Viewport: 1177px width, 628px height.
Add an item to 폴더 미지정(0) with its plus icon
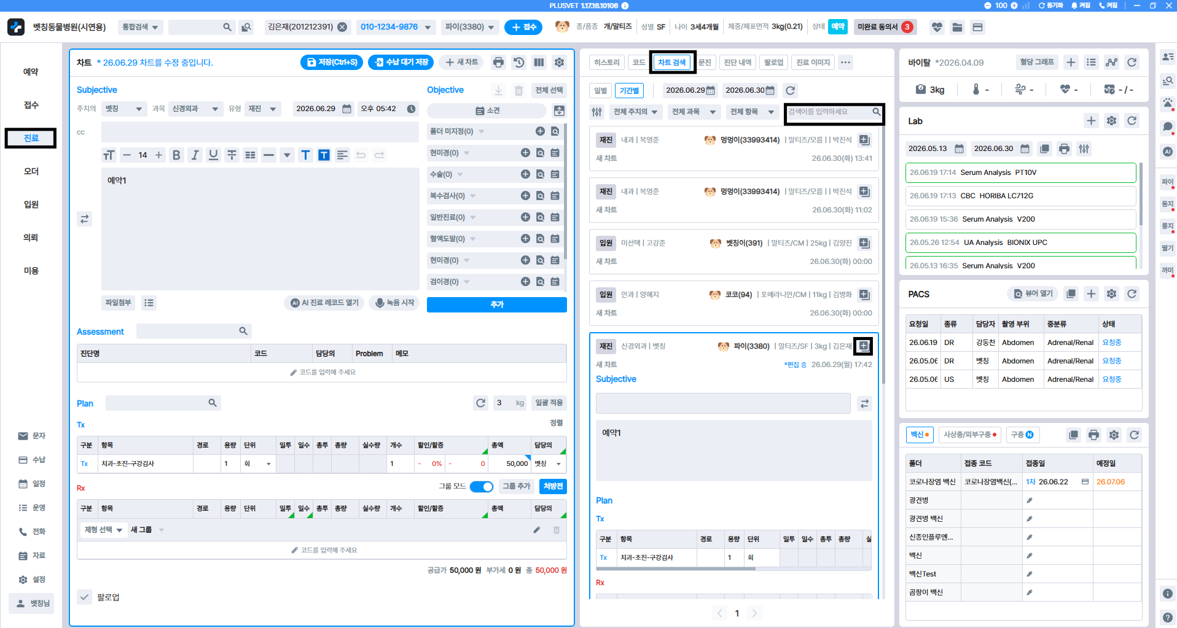pyautogui.click(x=540, y=131)
